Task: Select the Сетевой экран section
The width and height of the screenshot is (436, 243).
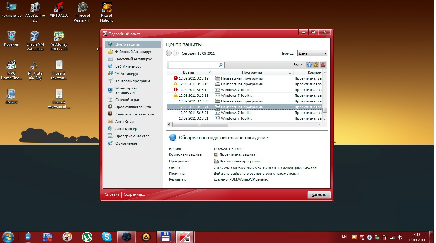Action: click(x=127, y=100)
